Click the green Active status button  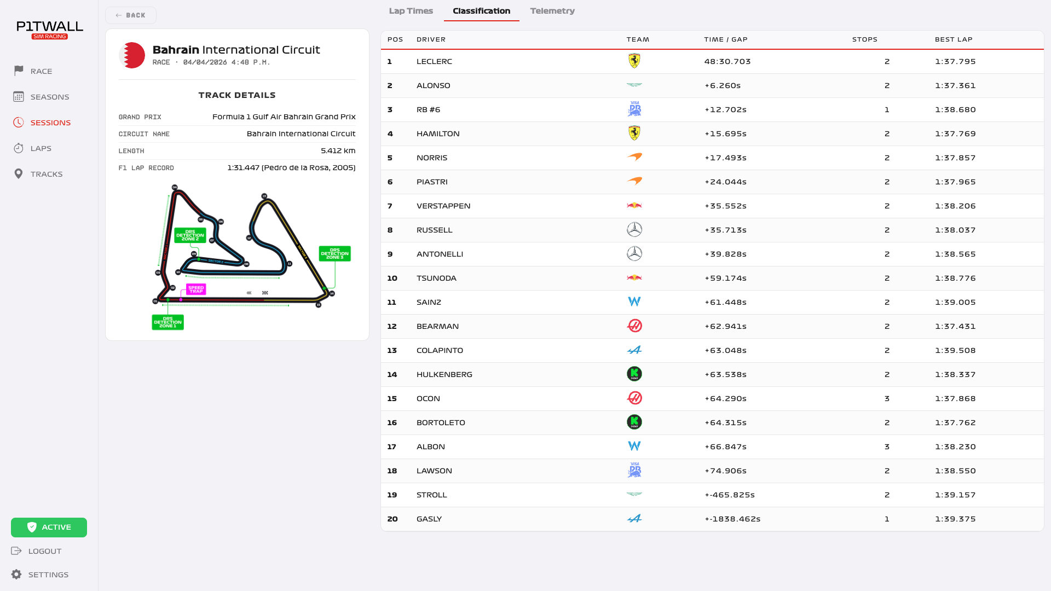pyautogui.click(x=49, y=528)
